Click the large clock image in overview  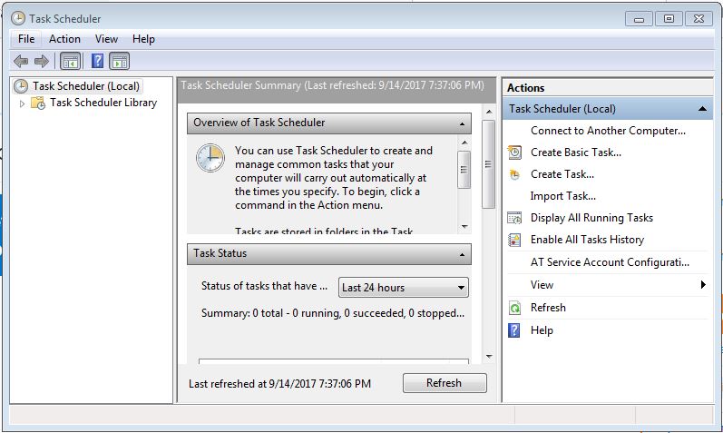pos(210,158)
